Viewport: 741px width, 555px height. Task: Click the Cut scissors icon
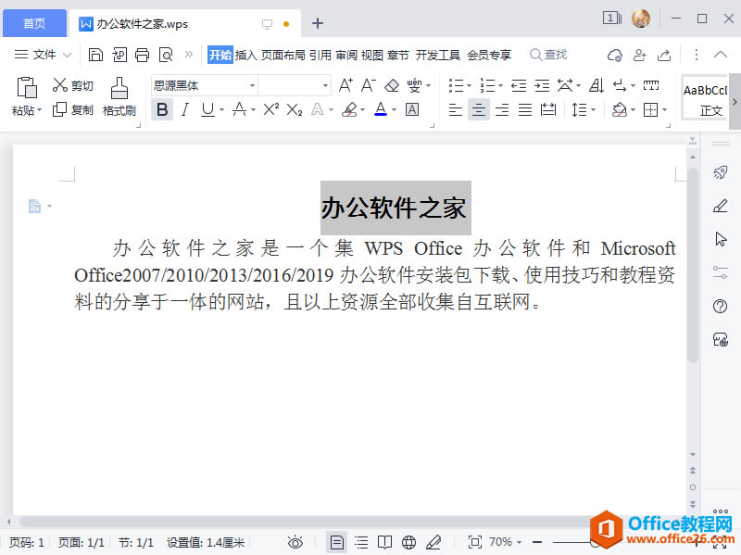click(x=61, y=85)
